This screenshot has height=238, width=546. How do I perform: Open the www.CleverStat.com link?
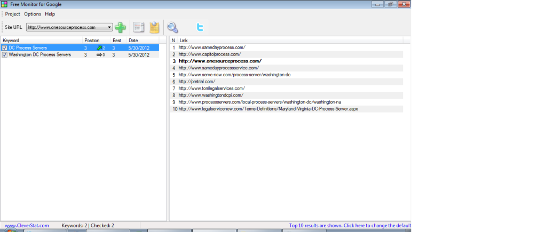click(27, 226)
